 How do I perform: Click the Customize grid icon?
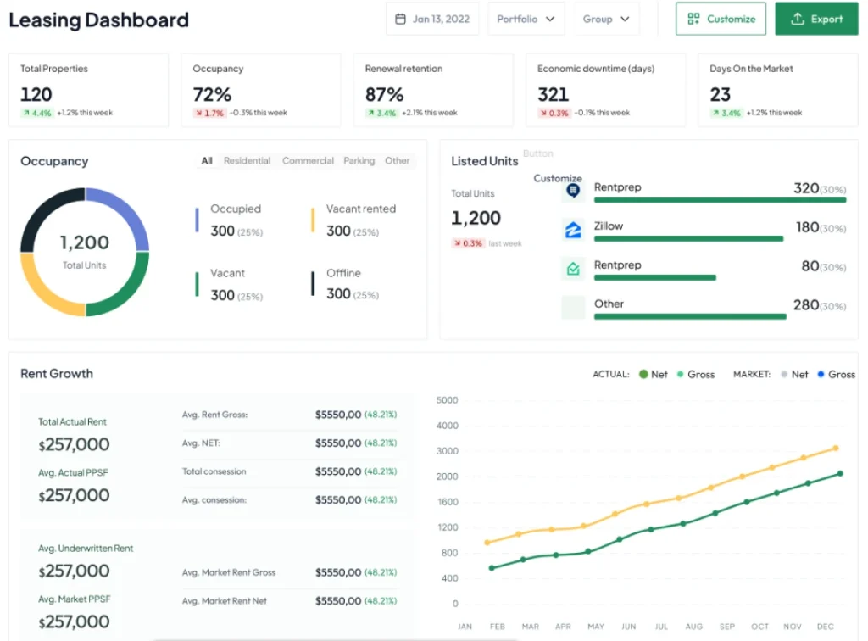[x=693, y=19]
